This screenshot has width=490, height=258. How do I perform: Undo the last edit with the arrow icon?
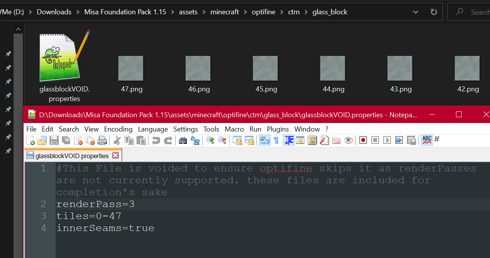point(156,140)
